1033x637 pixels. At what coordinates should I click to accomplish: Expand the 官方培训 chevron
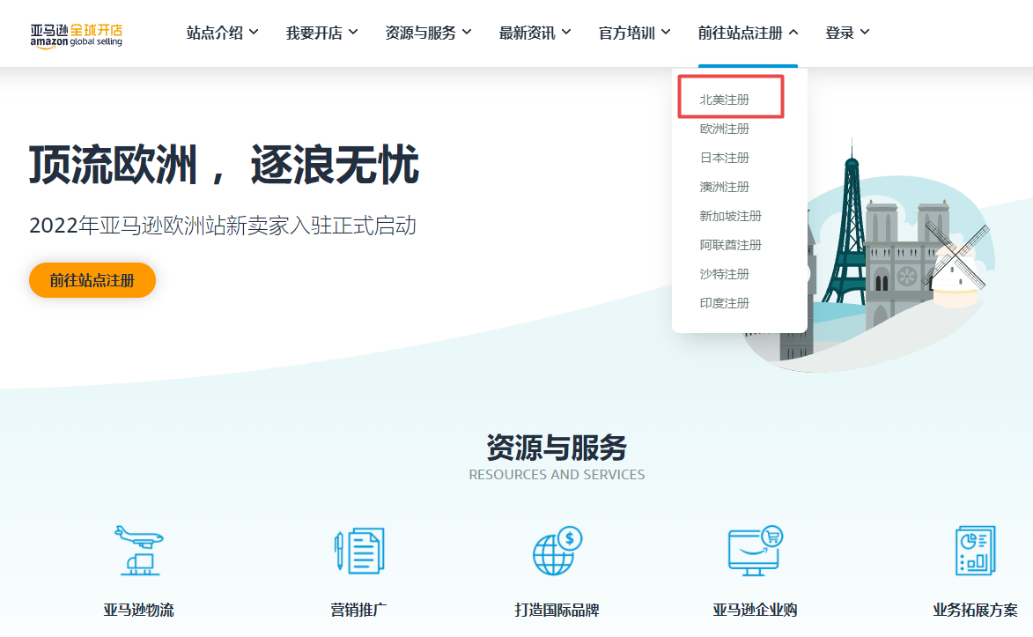(666, 32)
